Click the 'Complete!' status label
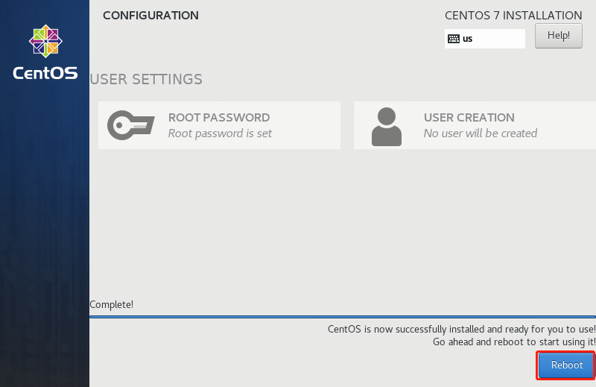 pos(112,304)
